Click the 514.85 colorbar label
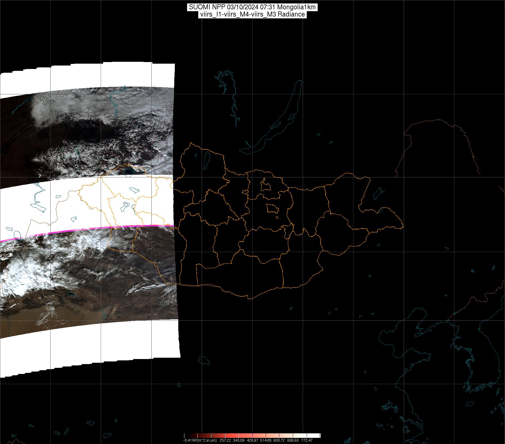This screenshot has height=444, width=505. pyautogui.click(x=266, y=441)
